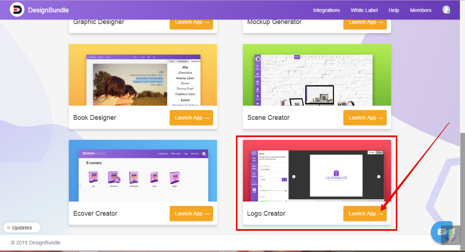This screenshot has height=252, width=465.
Task: Click the Logo Creator title text
Action: pos(266,214)
